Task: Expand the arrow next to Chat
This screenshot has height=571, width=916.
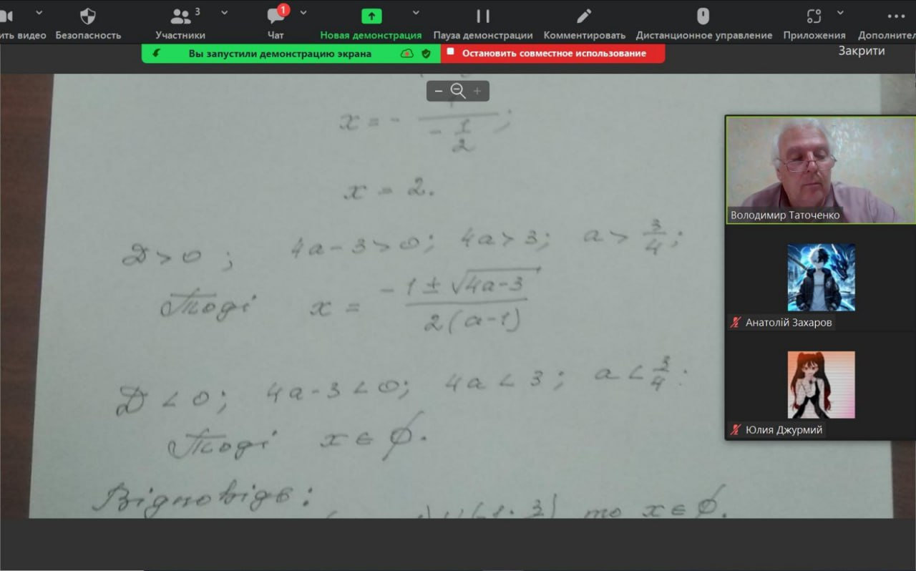Action: 303,12
